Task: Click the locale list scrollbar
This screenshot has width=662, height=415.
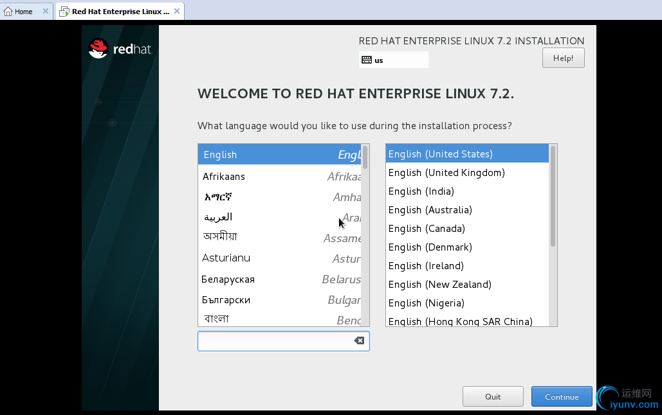Action: click(553, 196)
